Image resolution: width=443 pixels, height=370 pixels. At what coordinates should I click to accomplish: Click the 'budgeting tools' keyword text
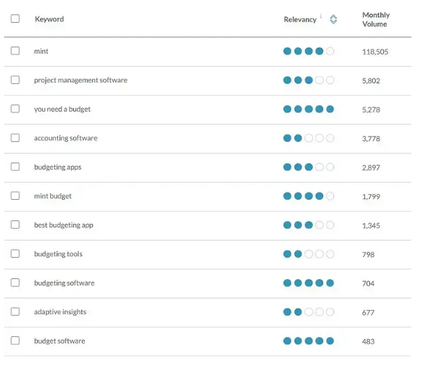pos(58,254)
